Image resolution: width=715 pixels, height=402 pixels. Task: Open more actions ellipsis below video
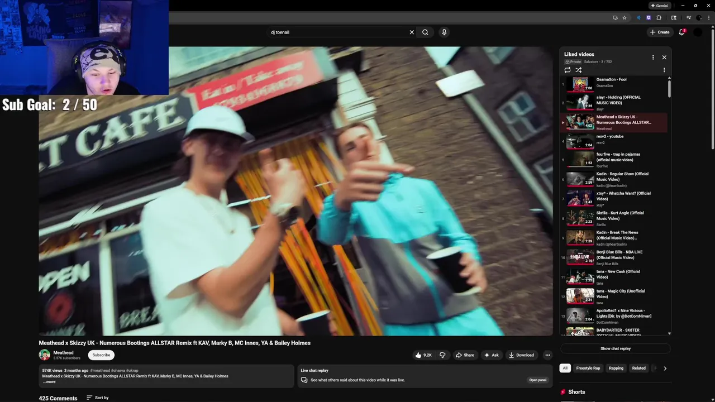[547, 355]
